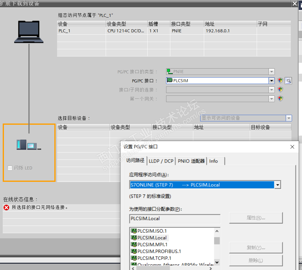This screenshot has height=270, width=302.
Task: Click the red error icon in online status
Action: pyautogui.click(x=6, y=207)
